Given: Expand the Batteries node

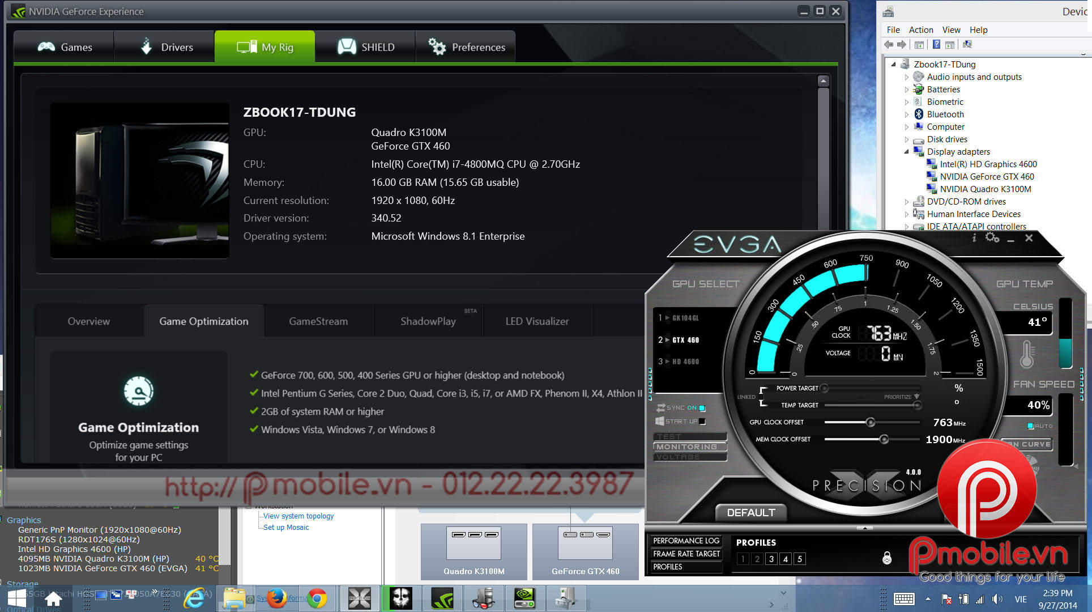Looking at the screenshot, I should [907, 90].
